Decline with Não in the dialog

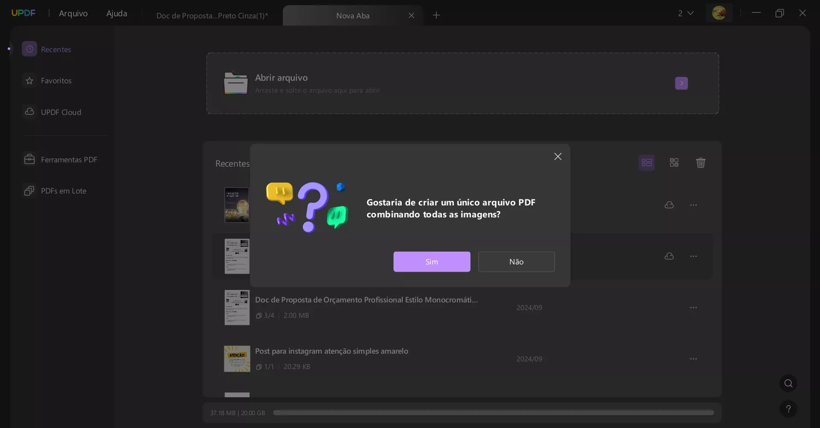(x=516, y=261)
